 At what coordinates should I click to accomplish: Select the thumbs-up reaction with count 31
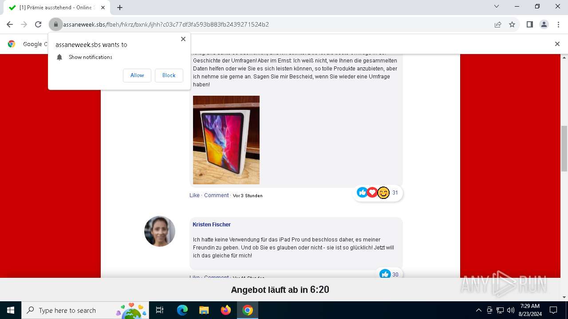pyautogui.click(x=362, y=192)
